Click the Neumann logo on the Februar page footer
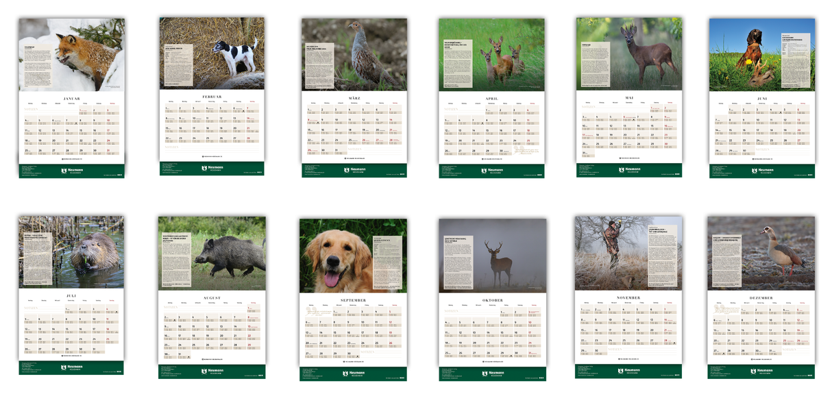Screen dimensions: 832x416 click(x=213, y=168)
